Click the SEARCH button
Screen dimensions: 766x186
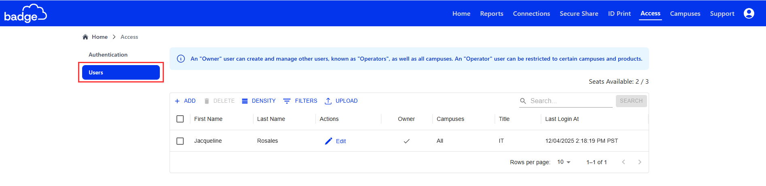pos(631,101)
